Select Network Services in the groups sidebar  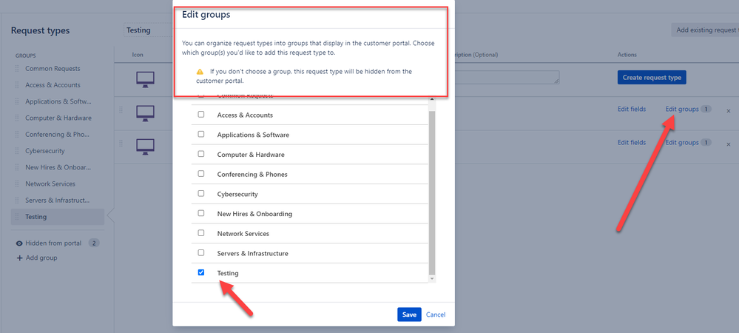(x=50, y=184)
